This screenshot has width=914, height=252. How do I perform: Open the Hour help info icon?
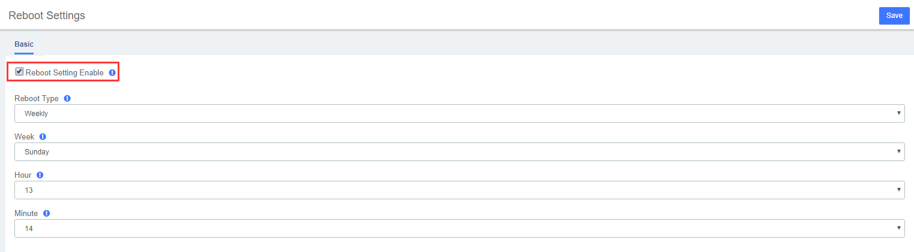point(40,175)
